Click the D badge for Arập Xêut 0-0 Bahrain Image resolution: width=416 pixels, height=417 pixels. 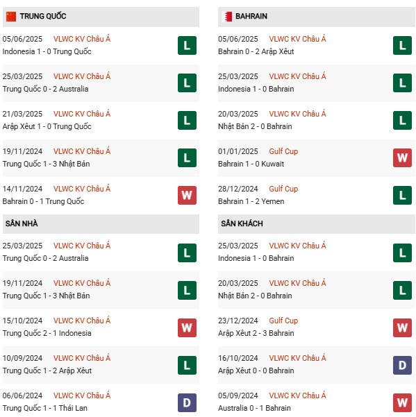tap(402, 365)
